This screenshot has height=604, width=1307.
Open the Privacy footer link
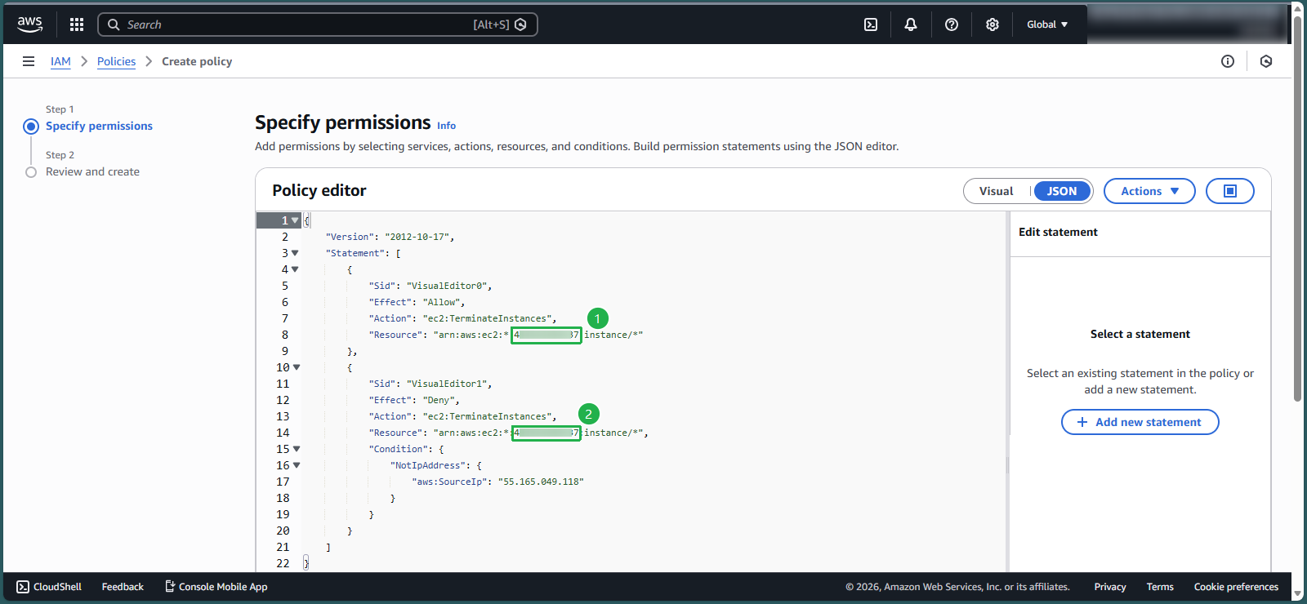(x=1110, y=587)
